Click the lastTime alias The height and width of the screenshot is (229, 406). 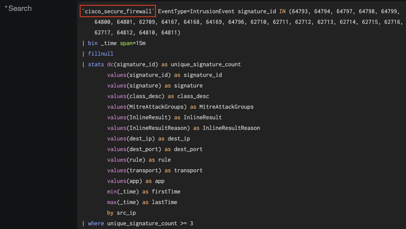click(164, 202)
